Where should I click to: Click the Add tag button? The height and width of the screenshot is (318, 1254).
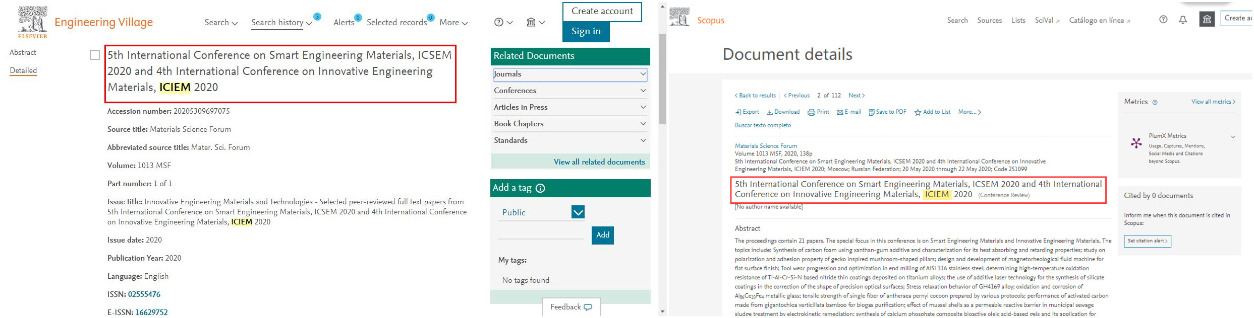(x=603, y=235)
